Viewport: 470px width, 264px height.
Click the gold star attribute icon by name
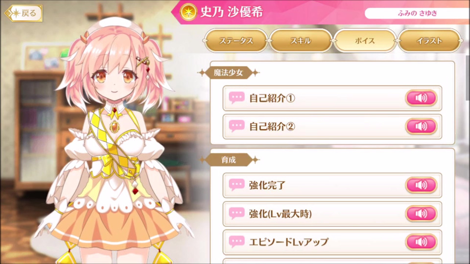click(x=188, y=12)
